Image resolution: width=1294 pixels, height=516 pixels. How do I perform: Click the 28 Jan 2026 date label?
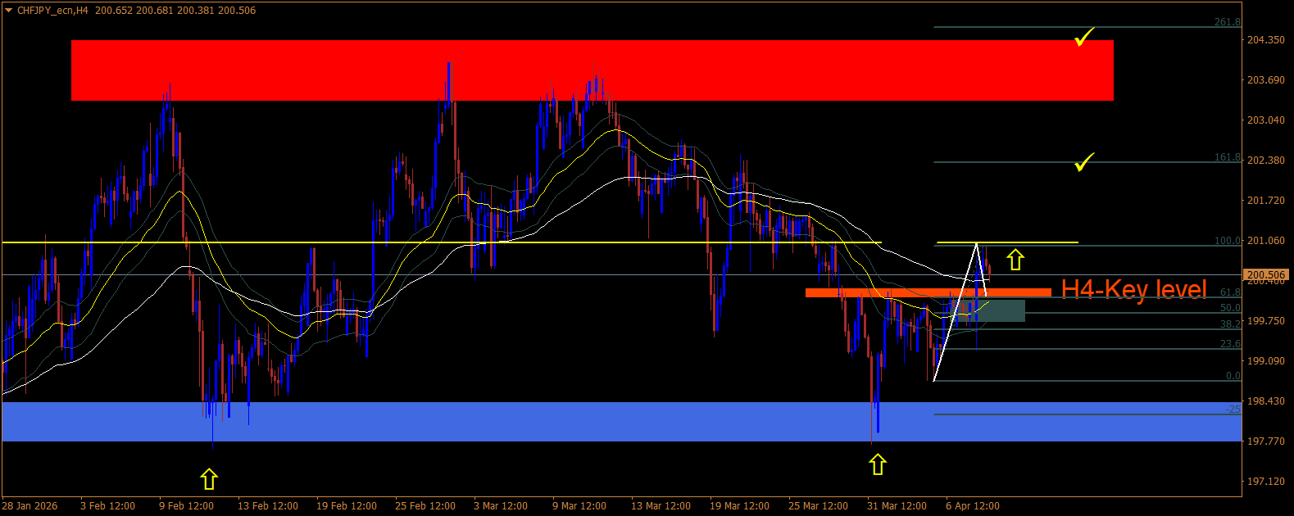(x=30, y=505)
